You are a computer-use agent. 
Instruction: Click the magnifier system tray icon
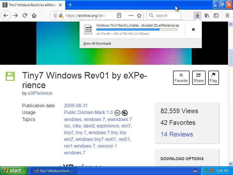[x=211, y=171]
